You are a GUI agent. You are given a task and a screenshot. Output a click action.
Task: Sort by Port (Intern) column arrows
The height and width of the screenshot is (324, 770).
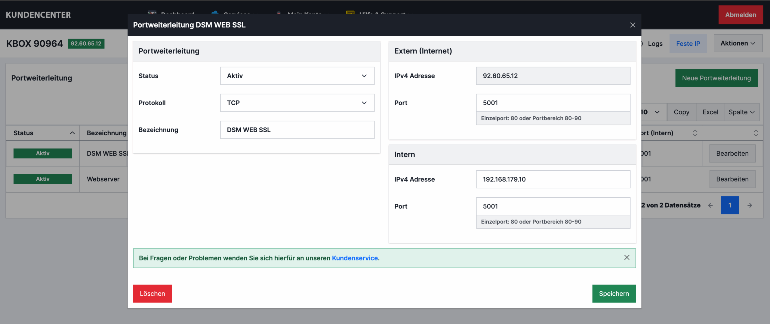695,133
